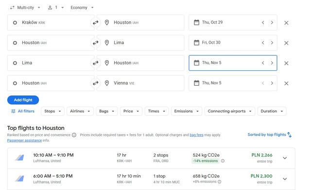311x190 pixels.
Task: Edit the Lima origin field
Action: pyautogui.click(x=51, y=63)
